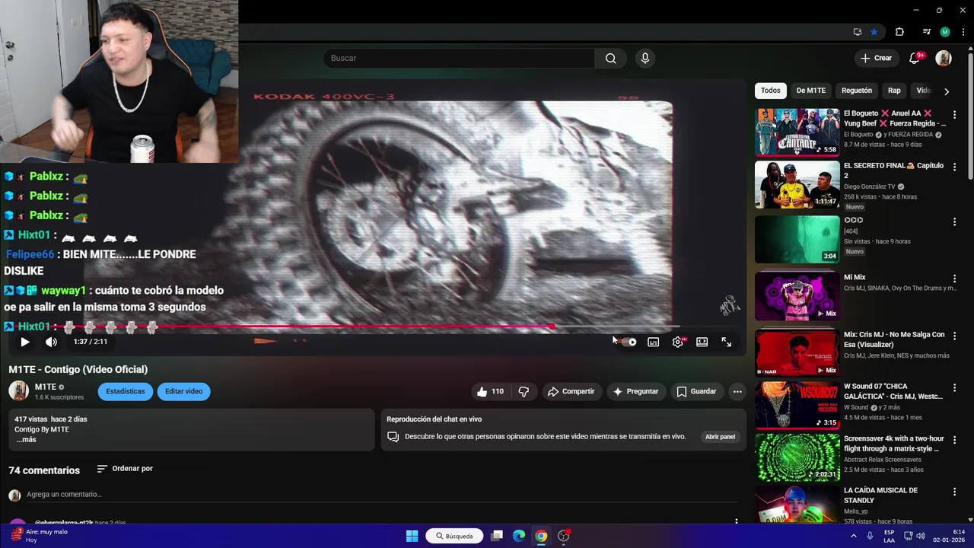Click the YouTube search magnifier button
Viewport: 974px width, 548px height.
point(610,59)
